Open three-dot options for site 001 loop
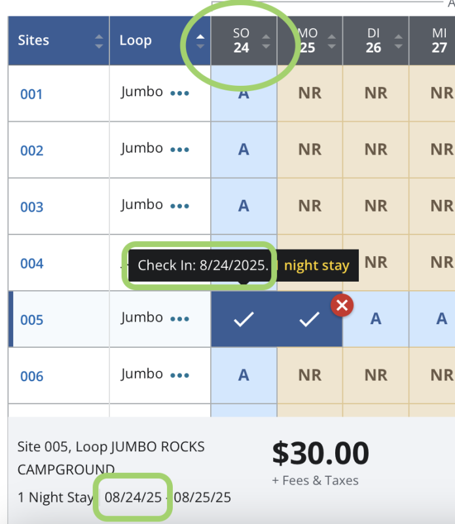The image size is (455, 524). click(179, 93)
